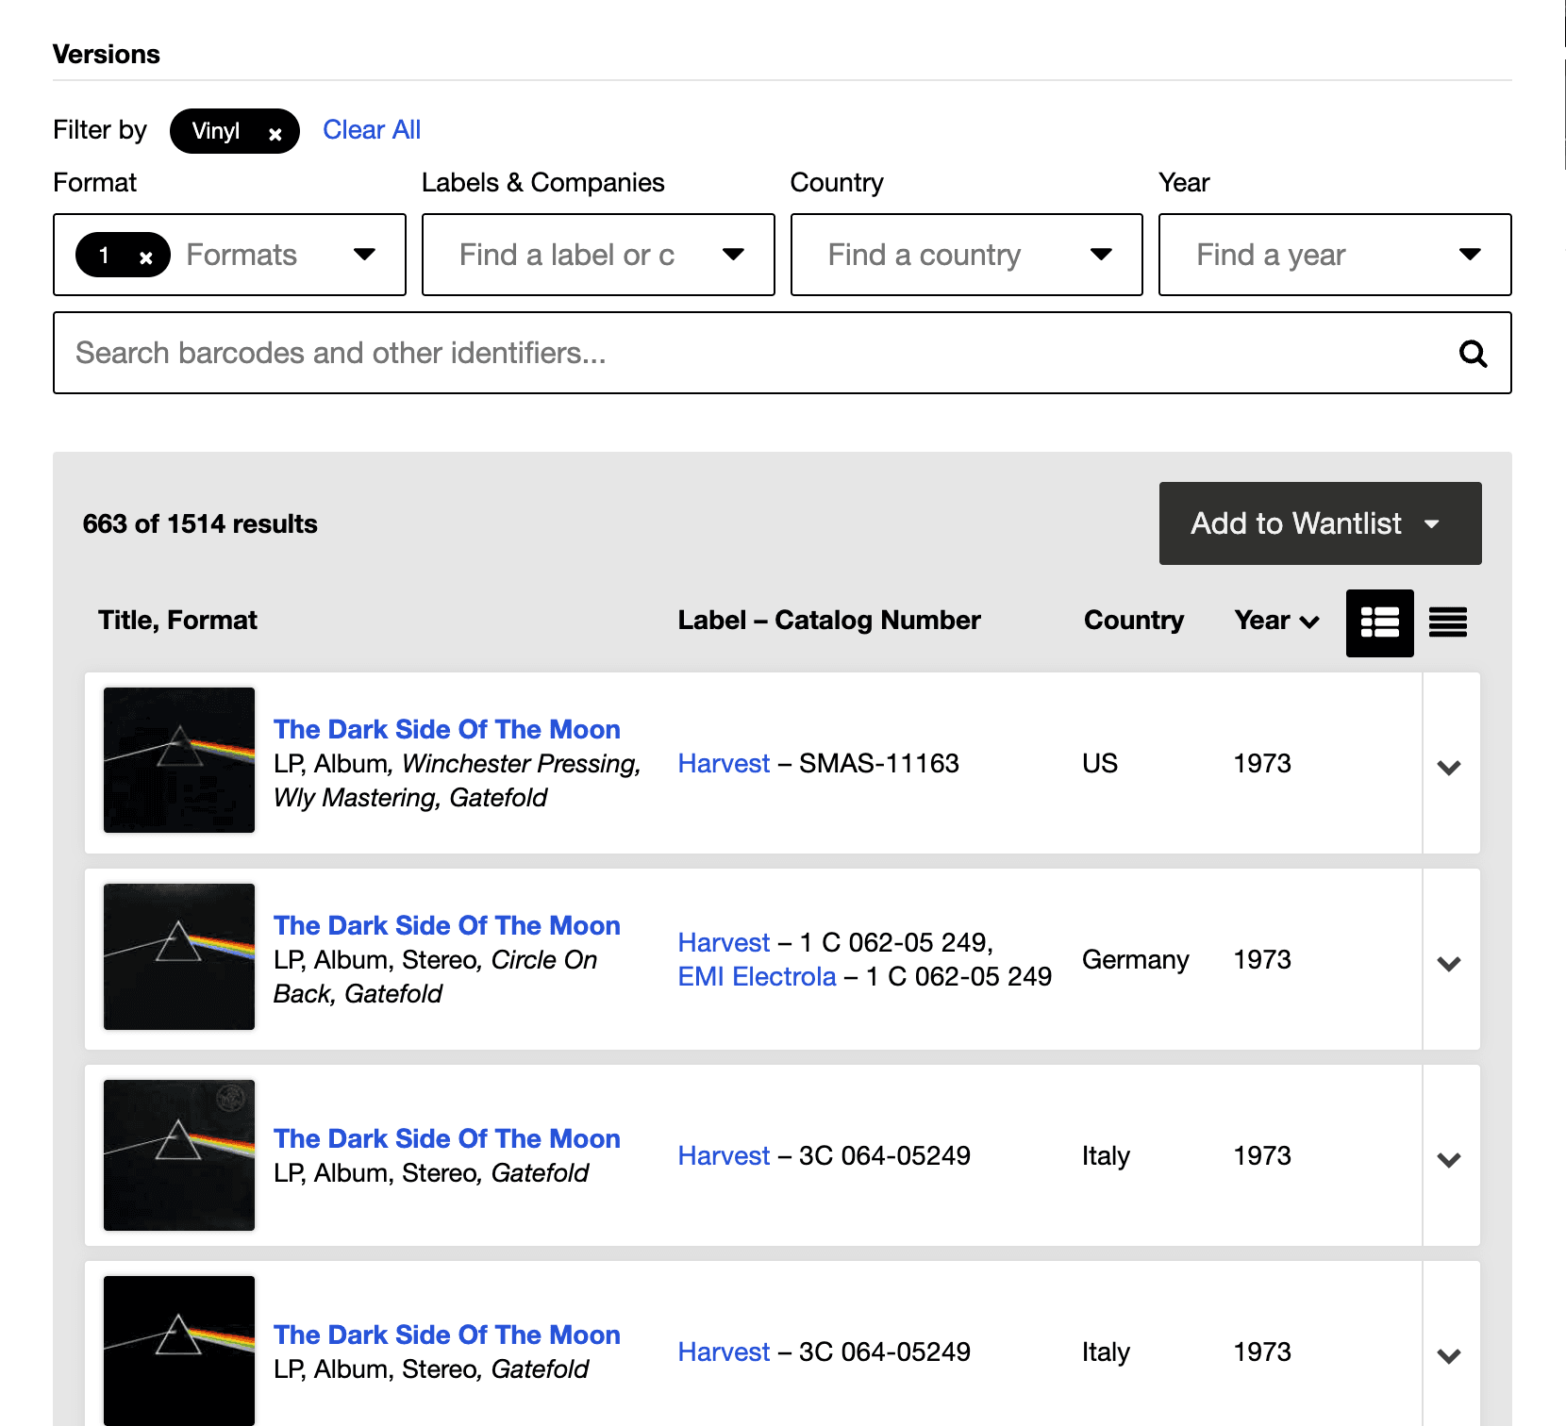This screenshot has height=1426, width=1566.
Task: Click the Germany country cell
Action: [x=1135, y=959]
